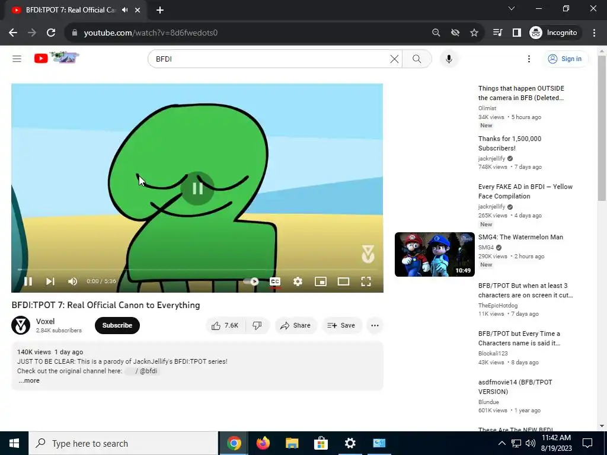Screen dimensions: 607x455
Task: Open the tab search chevron
Action: pyautogui.click(x=512, y=8)
